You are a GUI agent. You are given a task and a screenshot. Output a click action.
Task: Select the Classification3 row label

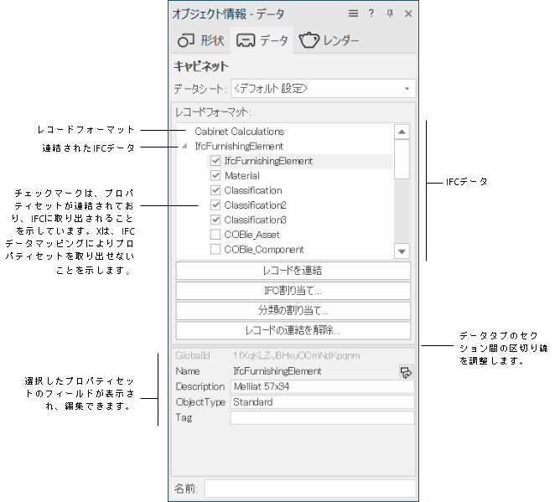coord(255,220)
